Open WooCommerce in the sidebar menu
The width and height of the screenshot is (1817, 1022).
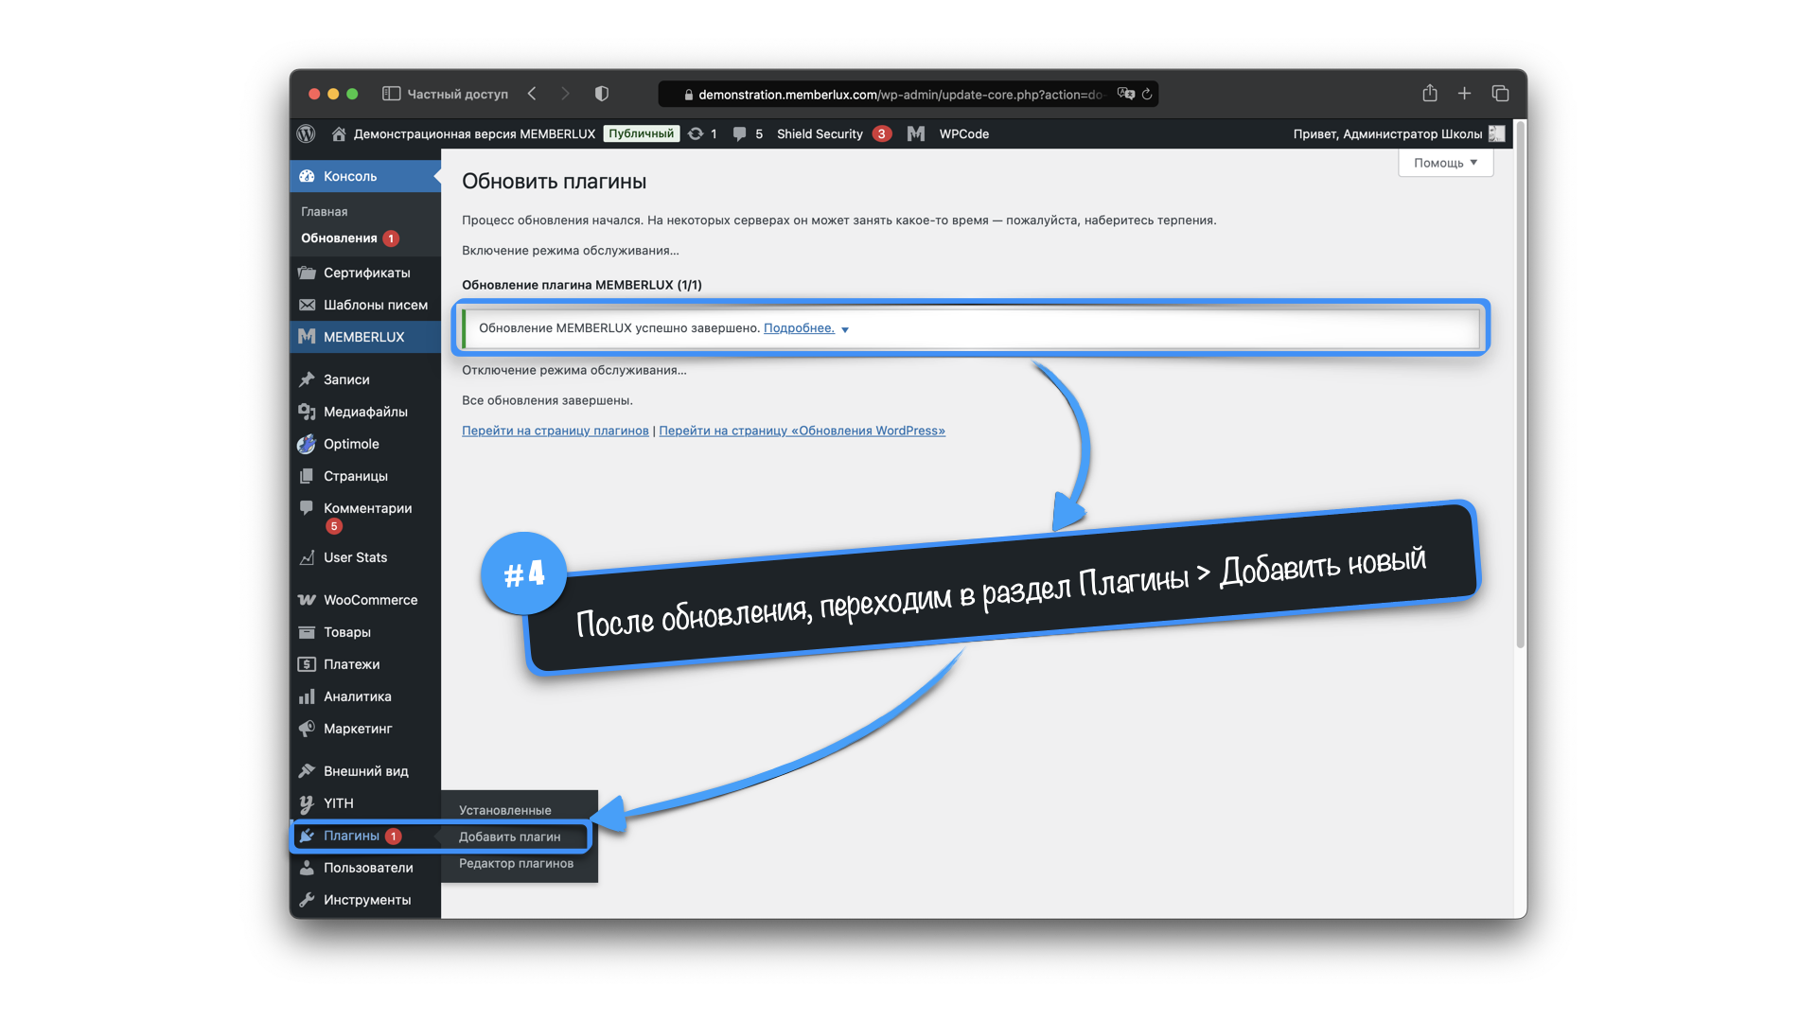coord(370,600)
